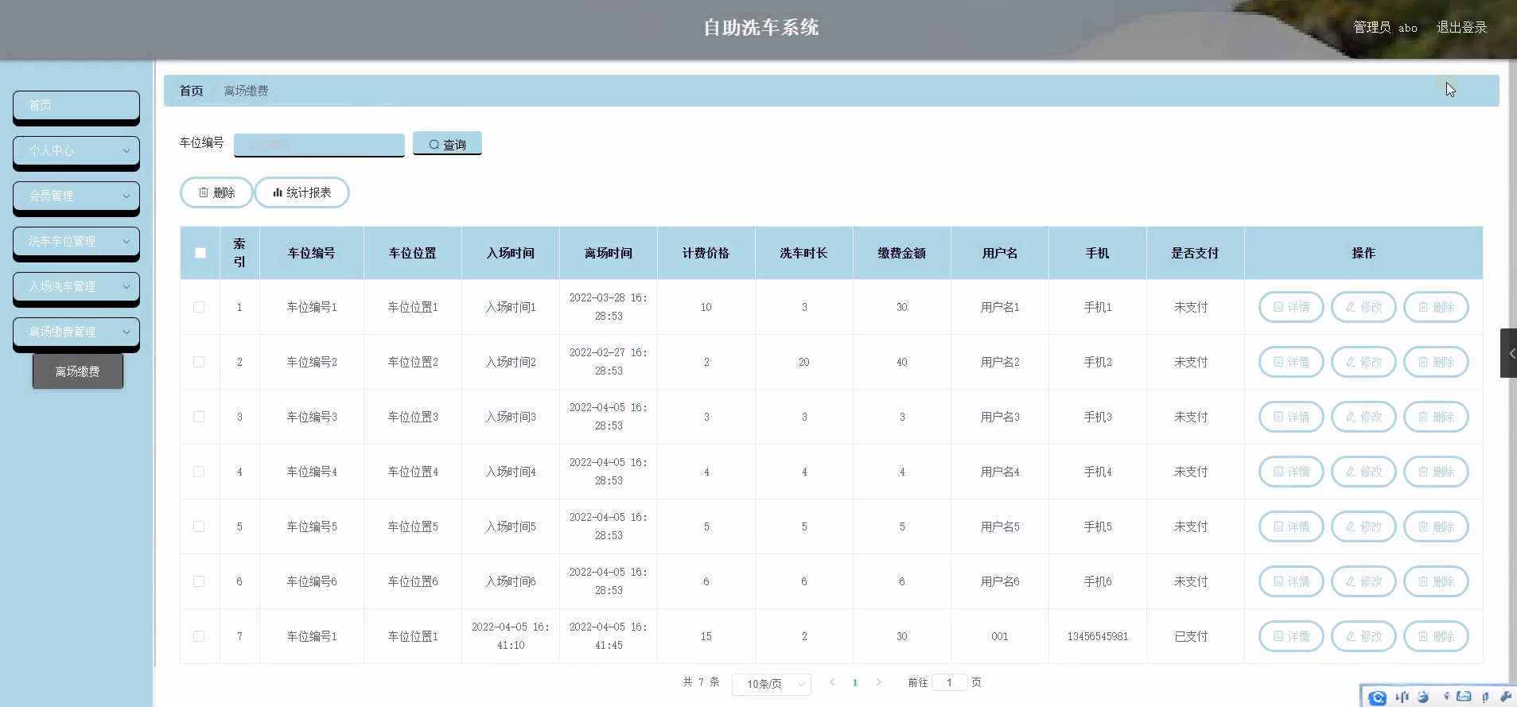Expand the 个人中心 sidebar menu

pos(76,151)
